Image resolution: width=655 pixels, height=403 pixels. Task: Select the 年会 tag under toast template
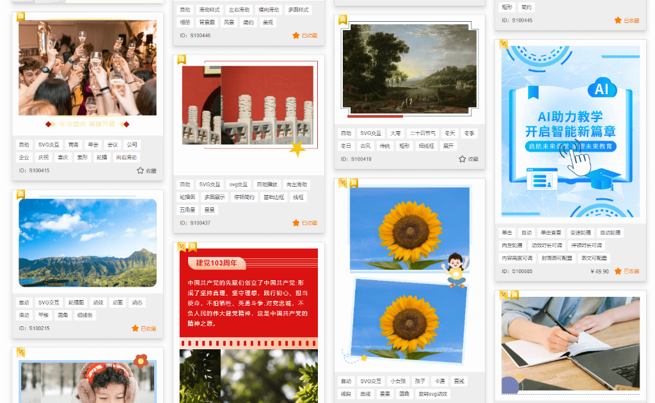click(93, 145)
